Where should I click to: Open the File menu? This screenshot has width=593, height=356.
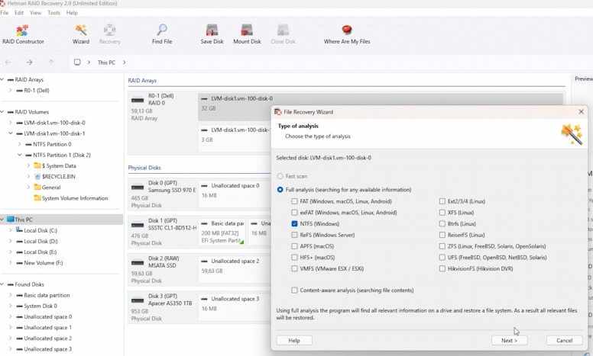point(4,13)
